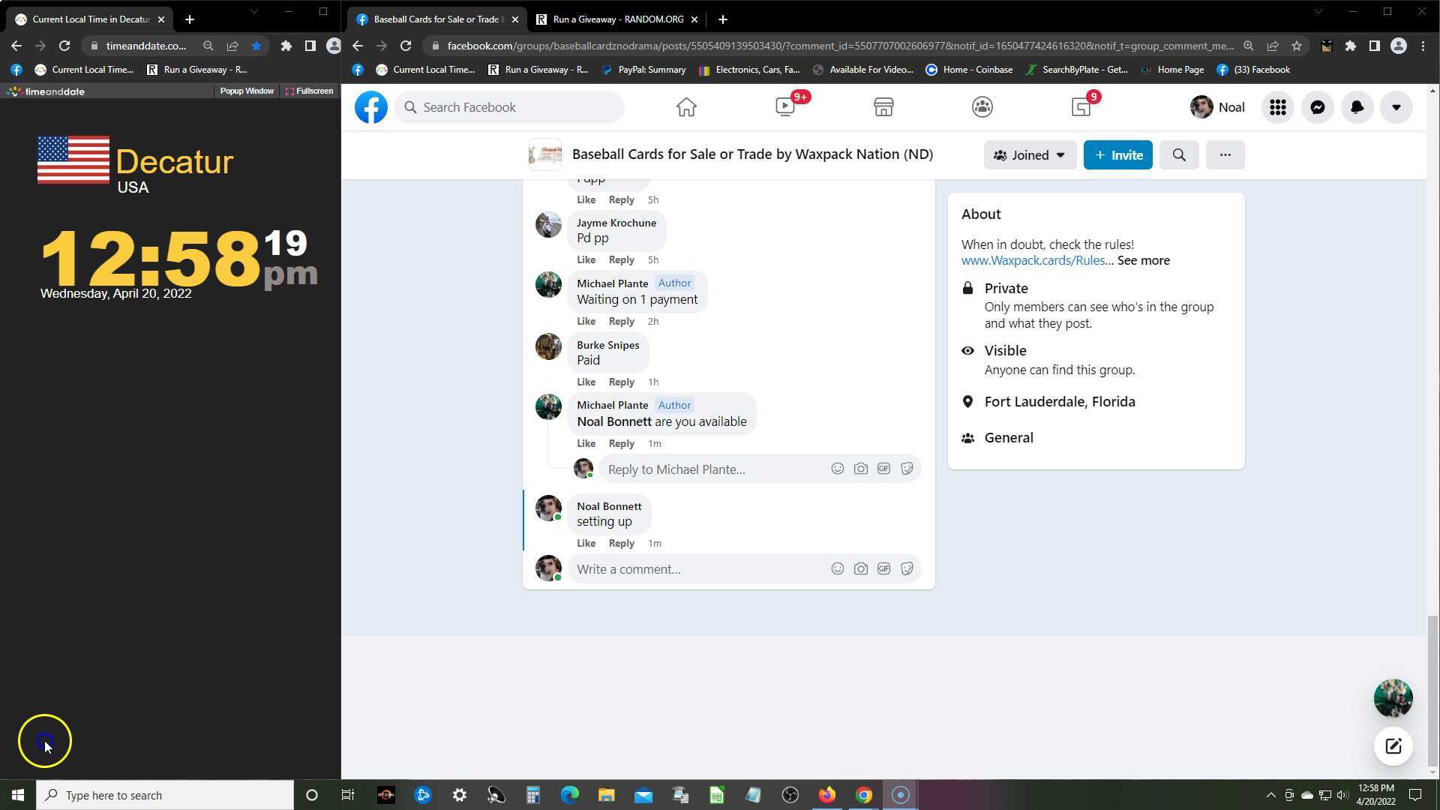
Task: Open PayPal Summary bookmark
Action: pos(643,70)
